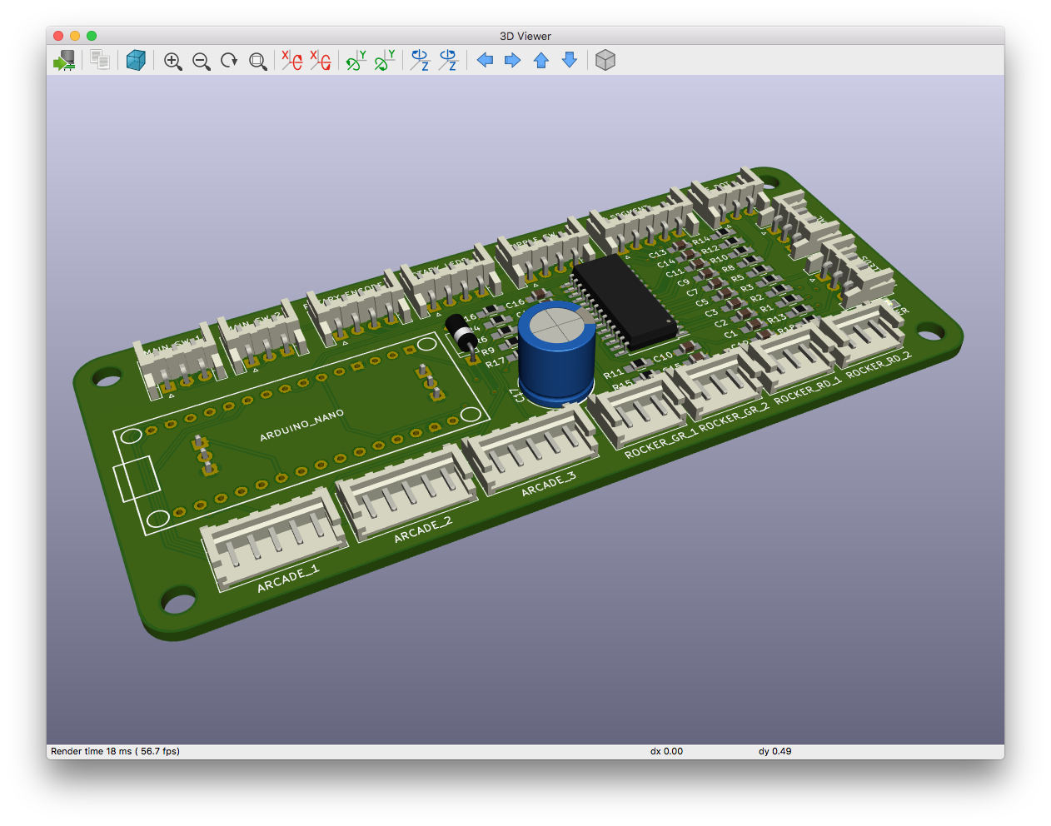Click the 3D Viewer window title bar
Screen dimensions: 1051x826
click(525, 36)
